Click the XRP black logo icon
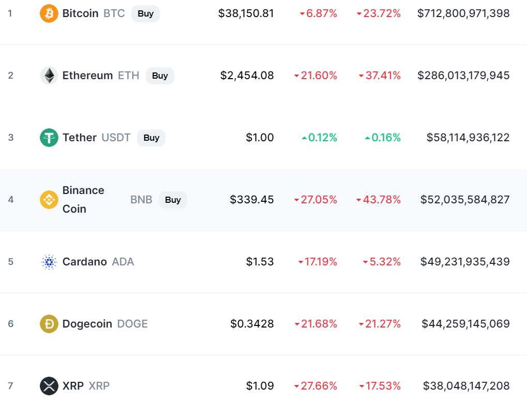 pyautogui.click(x=49, y=386)
